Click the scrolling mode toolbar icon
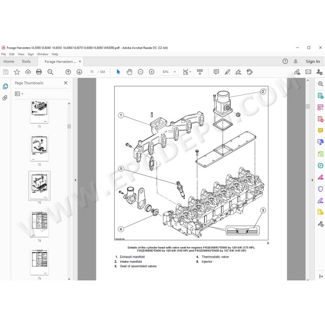The height and width of the screenshot is (325, 325). (200, 72)
